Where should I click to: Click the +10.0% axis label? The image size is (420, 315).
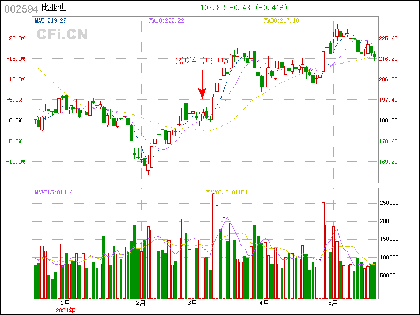tap(16, 79)
